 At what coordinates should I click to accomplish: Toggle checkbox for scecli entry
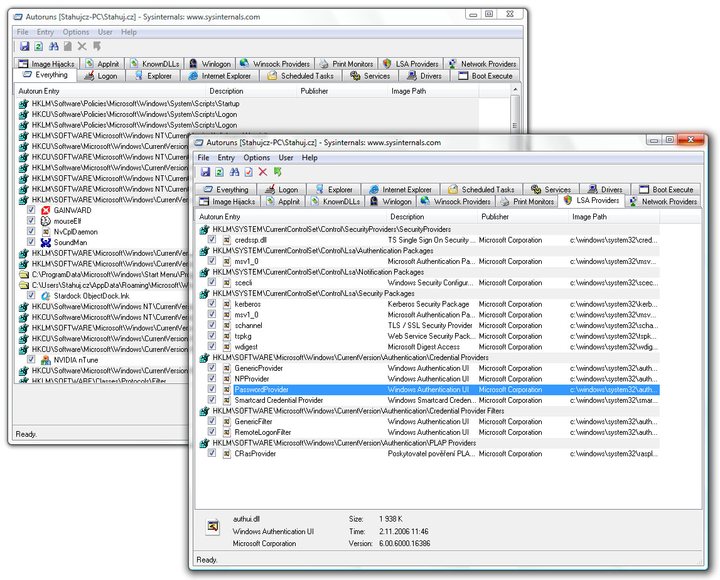click(x=212, y=282)
